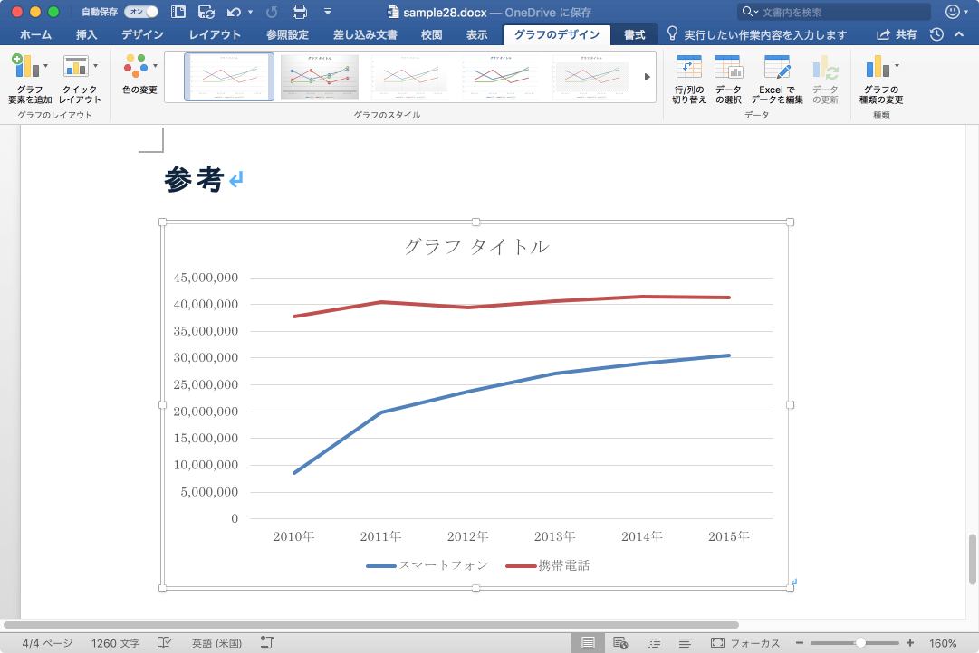Open the version history clock icon
The width and height of the screenshot is (979, 653).
[936, 35]
